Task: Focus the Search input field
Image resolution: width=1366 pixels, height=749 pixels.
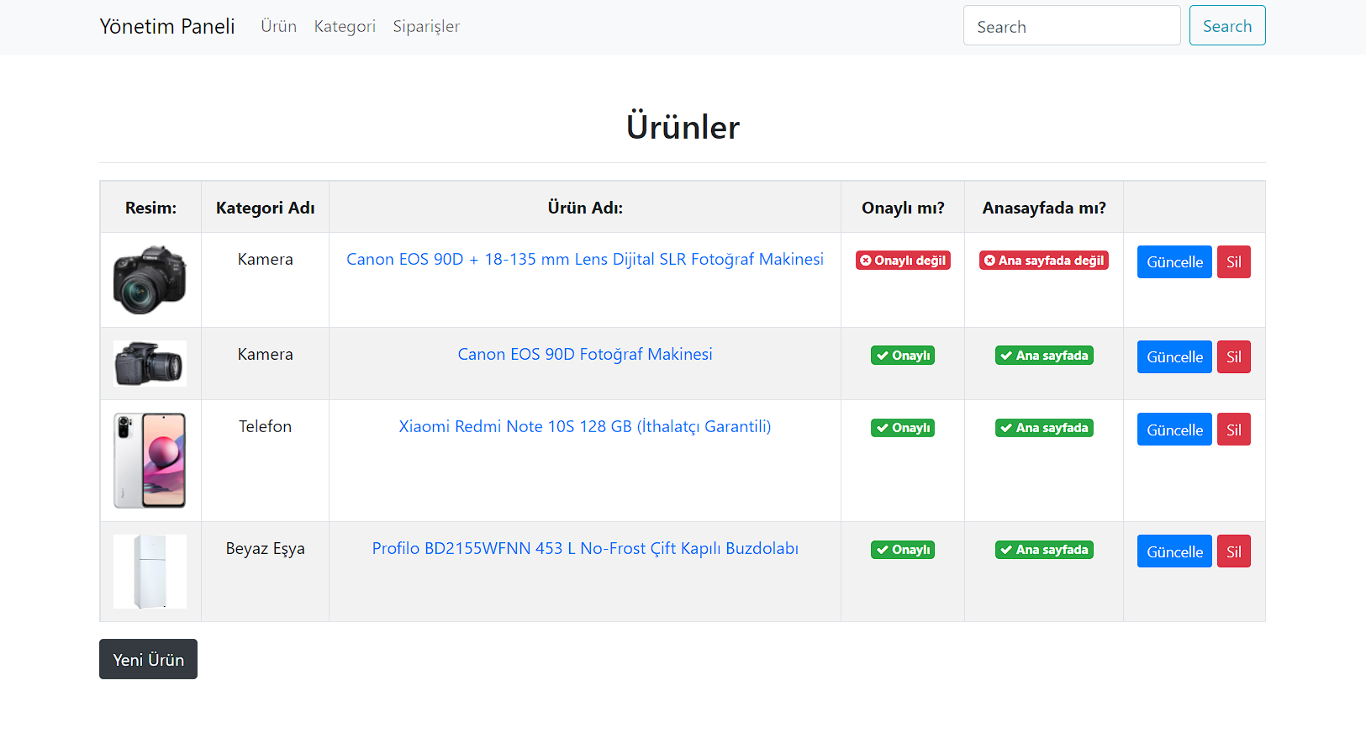Action: click(1072, 26)
